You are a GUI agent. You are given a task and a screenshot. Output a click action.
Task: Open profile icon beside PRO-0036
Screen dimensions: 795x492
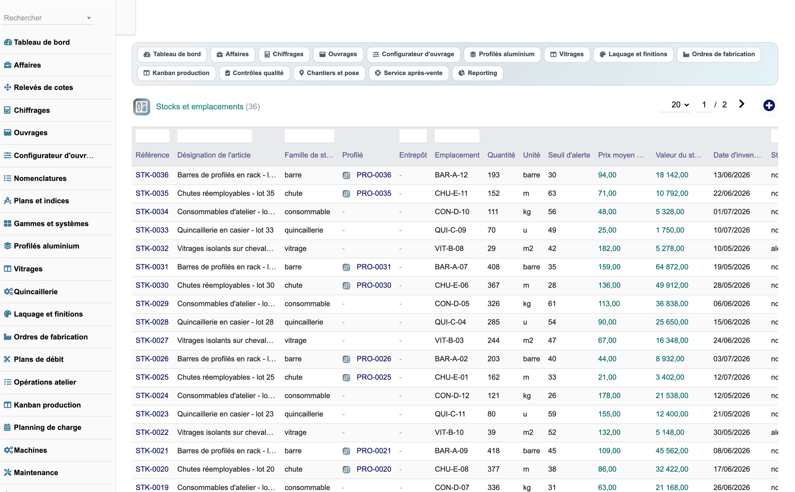tap(346, 175)
